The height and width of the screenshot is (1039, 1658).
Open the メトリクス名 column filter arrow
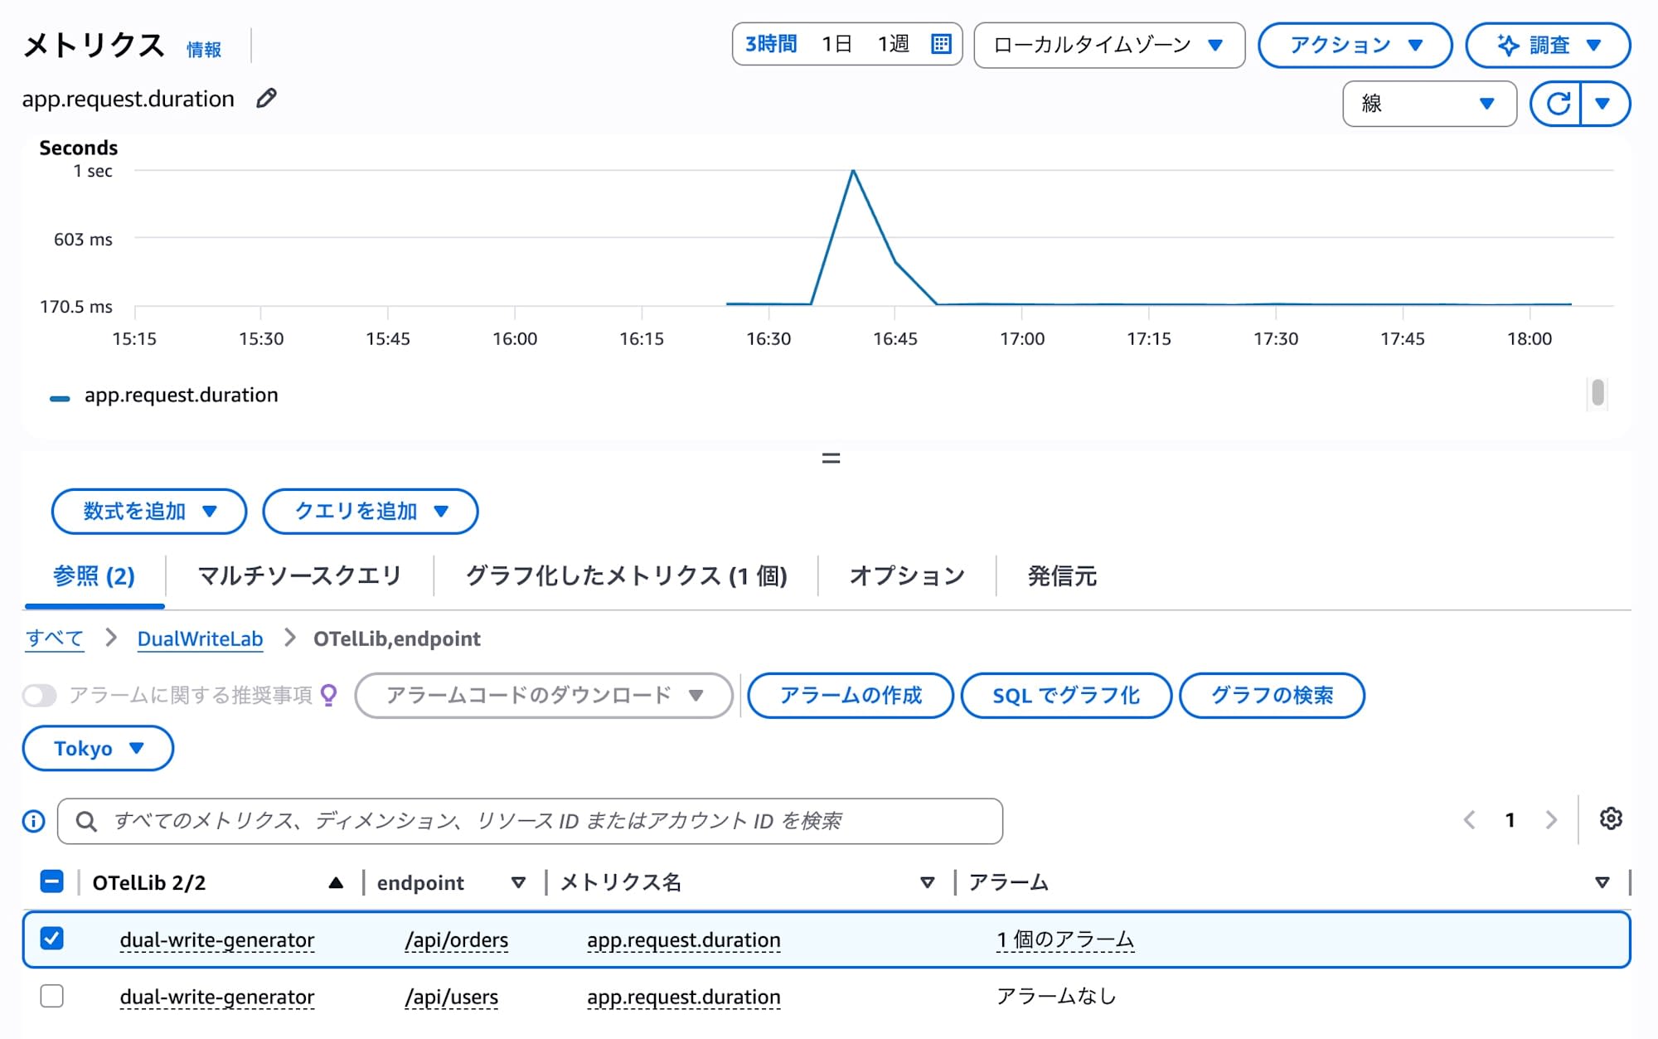click(928, 883)
